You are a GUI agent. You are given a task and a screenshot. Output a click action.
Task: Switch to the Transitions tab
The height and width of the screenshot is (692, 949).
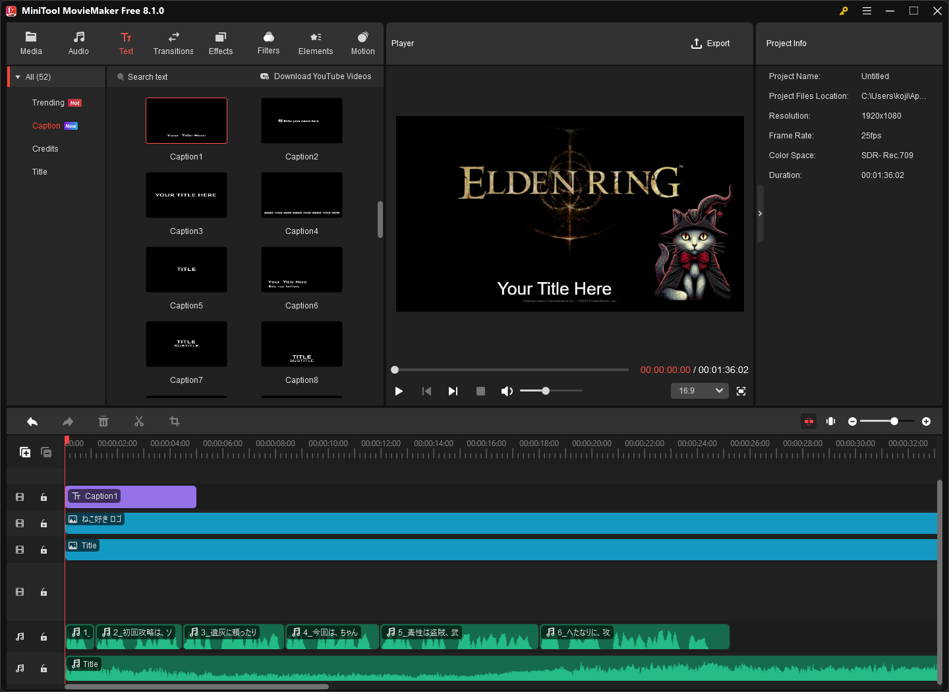[x=173, y=43]
